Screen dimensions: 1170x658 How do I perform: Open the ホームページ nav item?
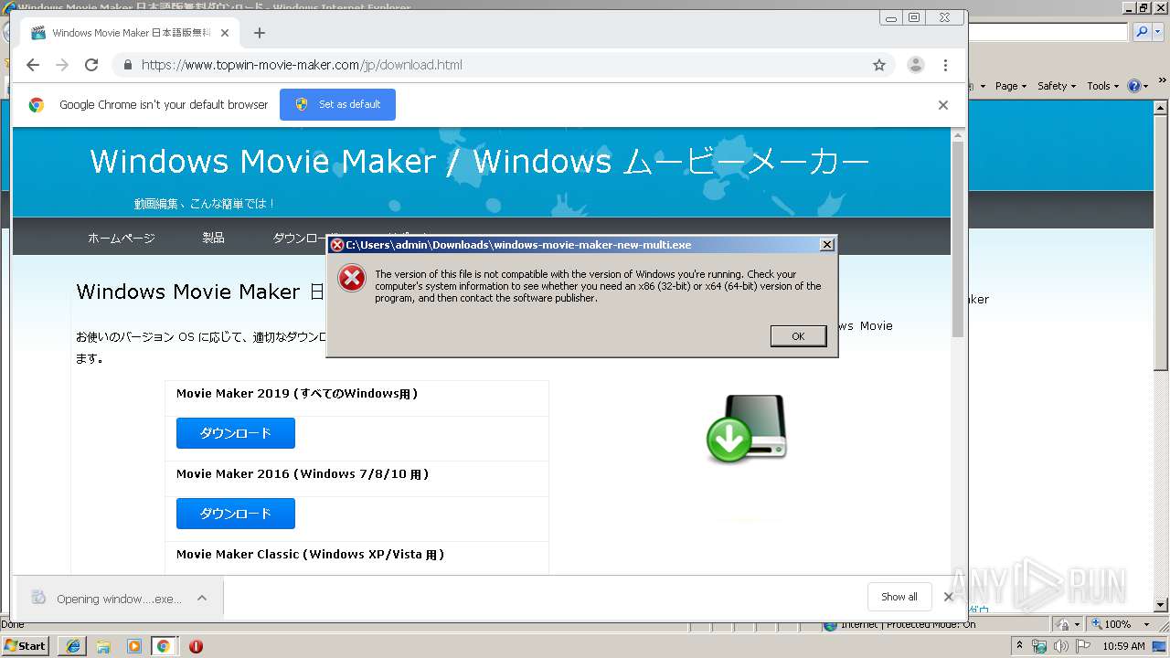coord(122,238)
